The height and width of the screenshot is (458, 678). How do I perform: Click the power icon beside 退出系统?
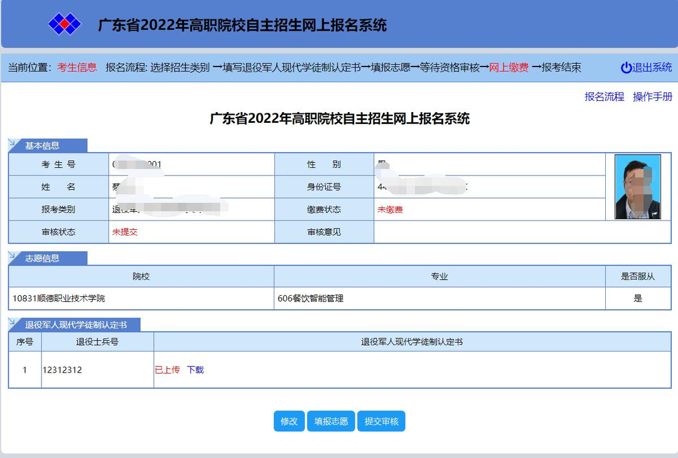pos(626,68)
